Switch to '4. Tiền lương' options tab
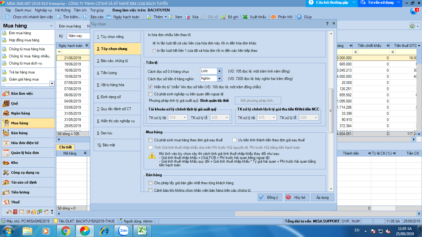Image resolution: width=422 pixels, height=237 pixels. (x=117, y=73)
